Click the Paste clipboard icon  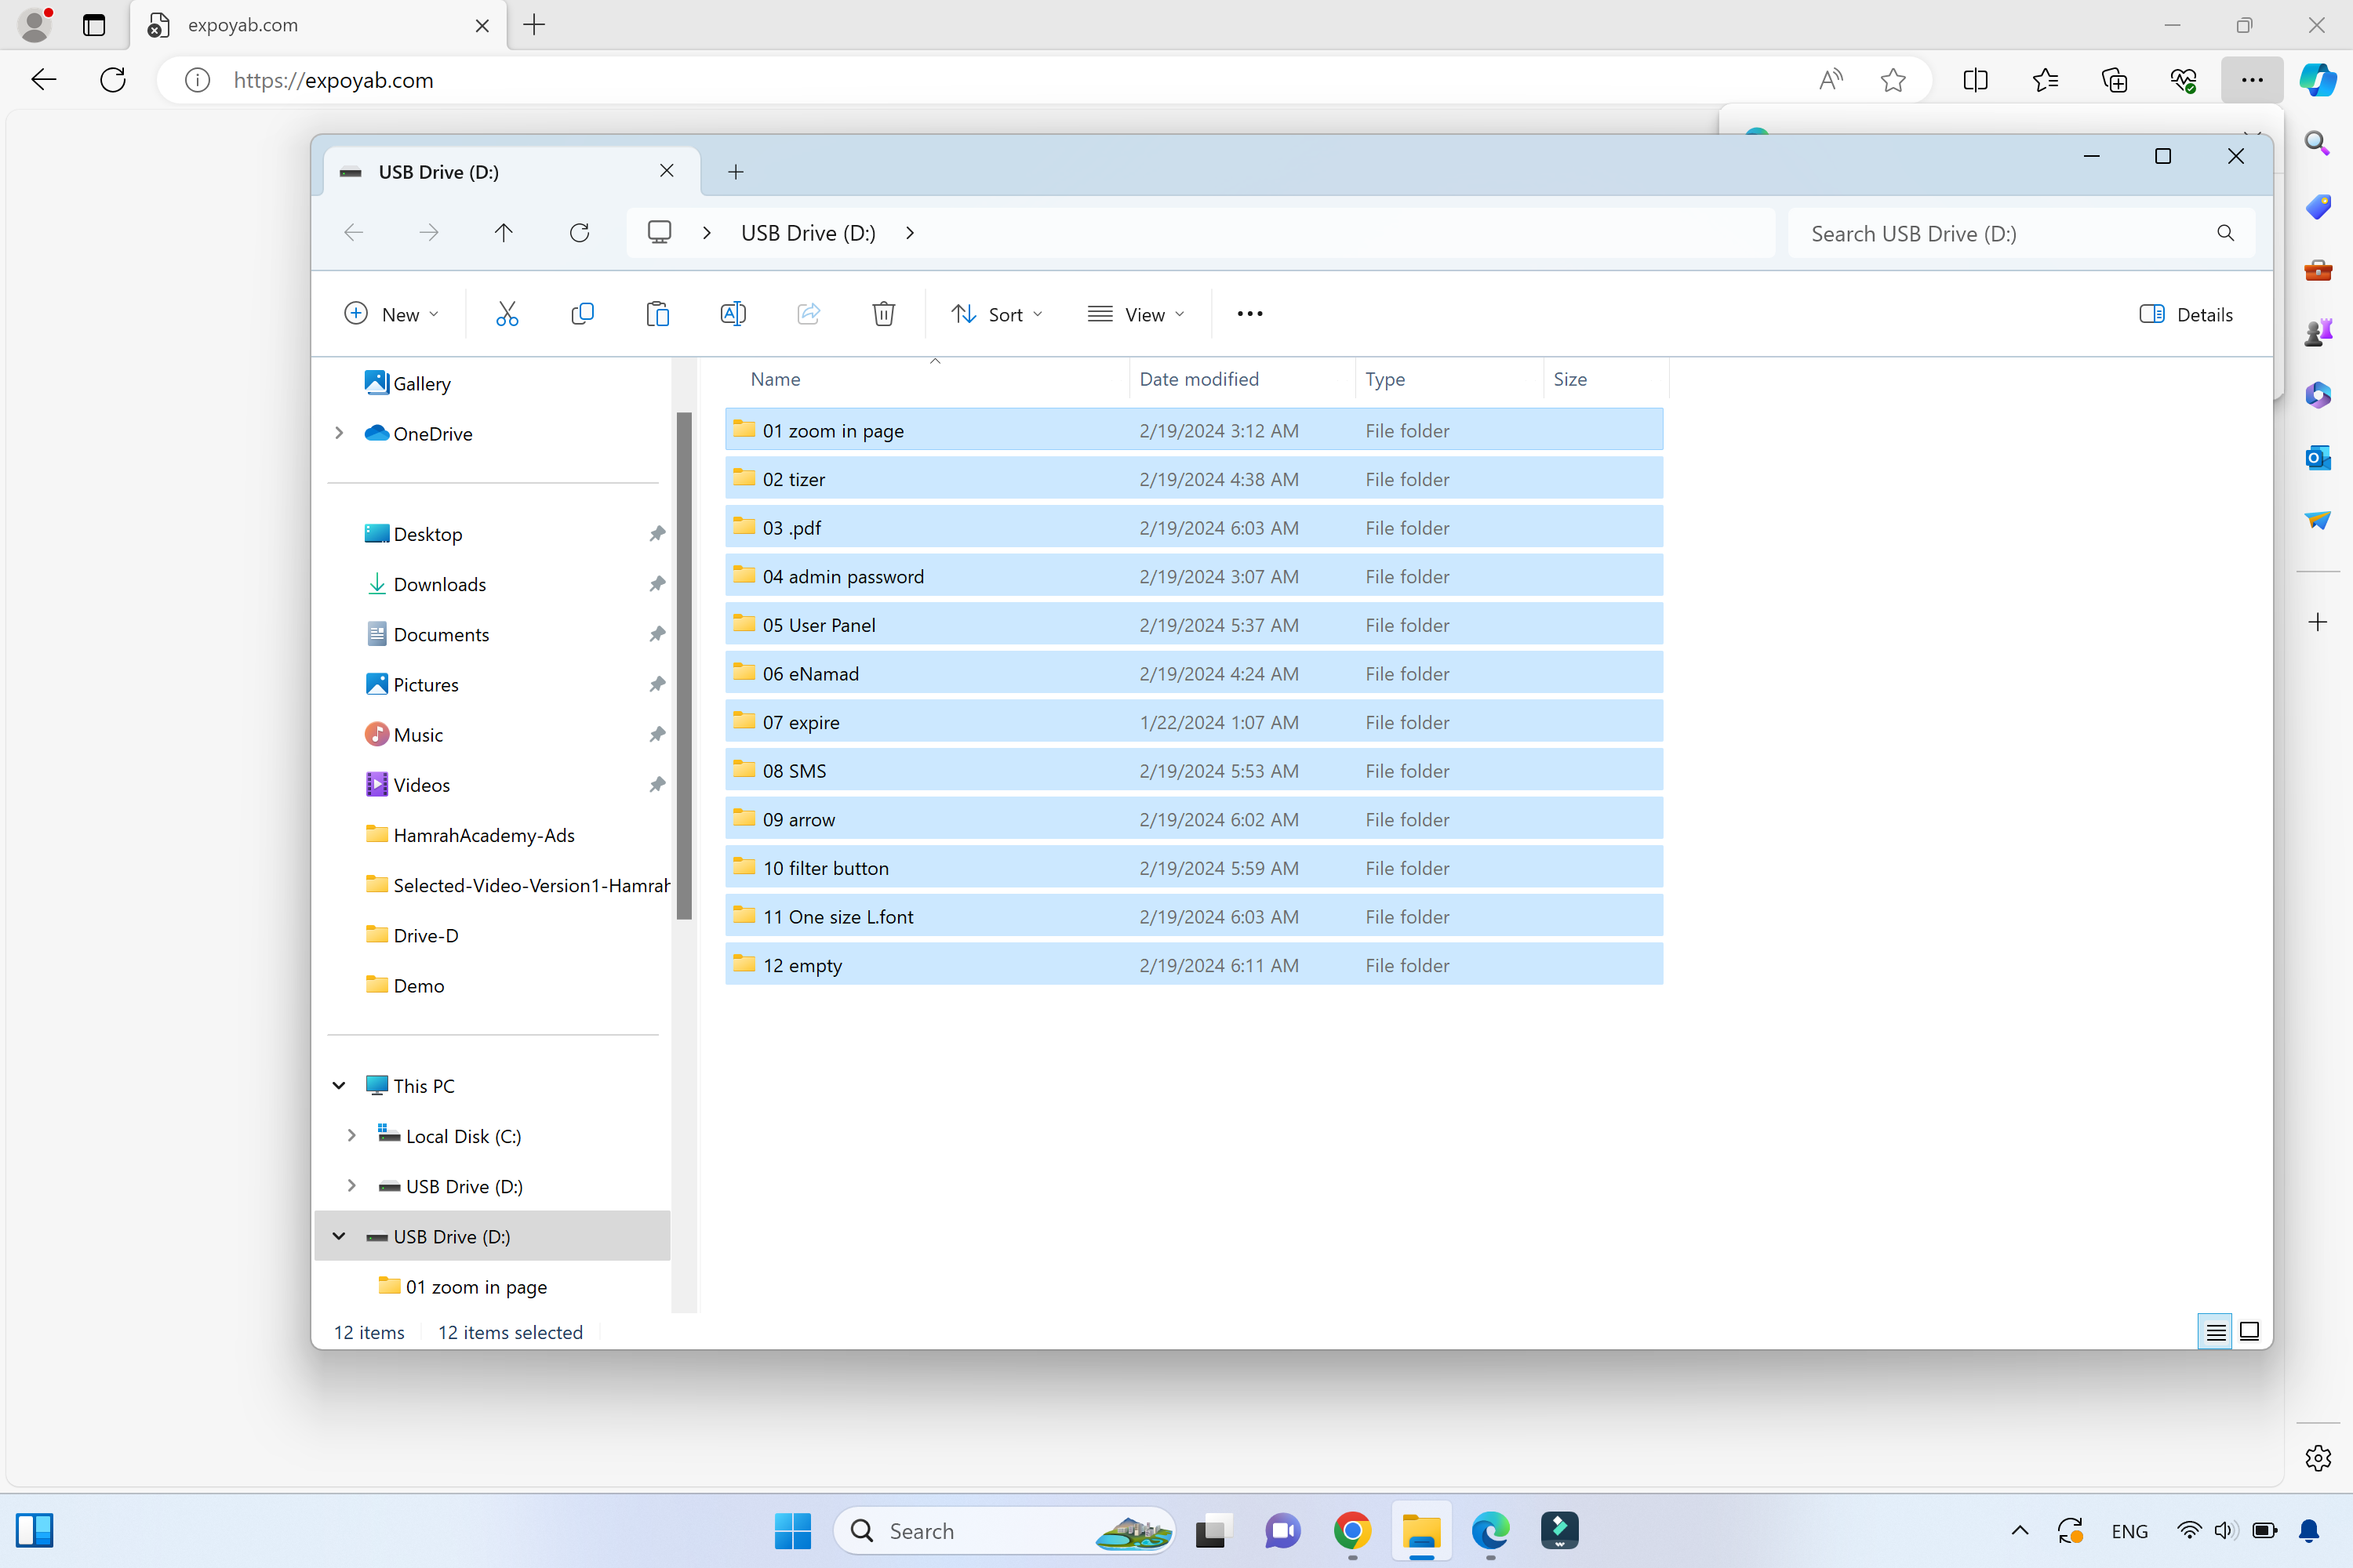[657, 314]
